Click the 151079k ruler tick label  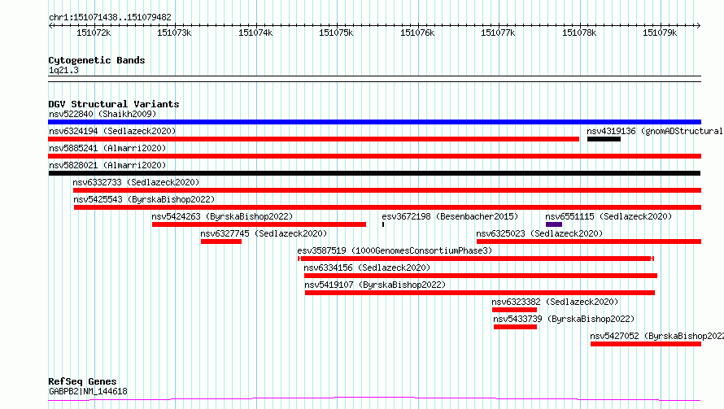[660, 33]
